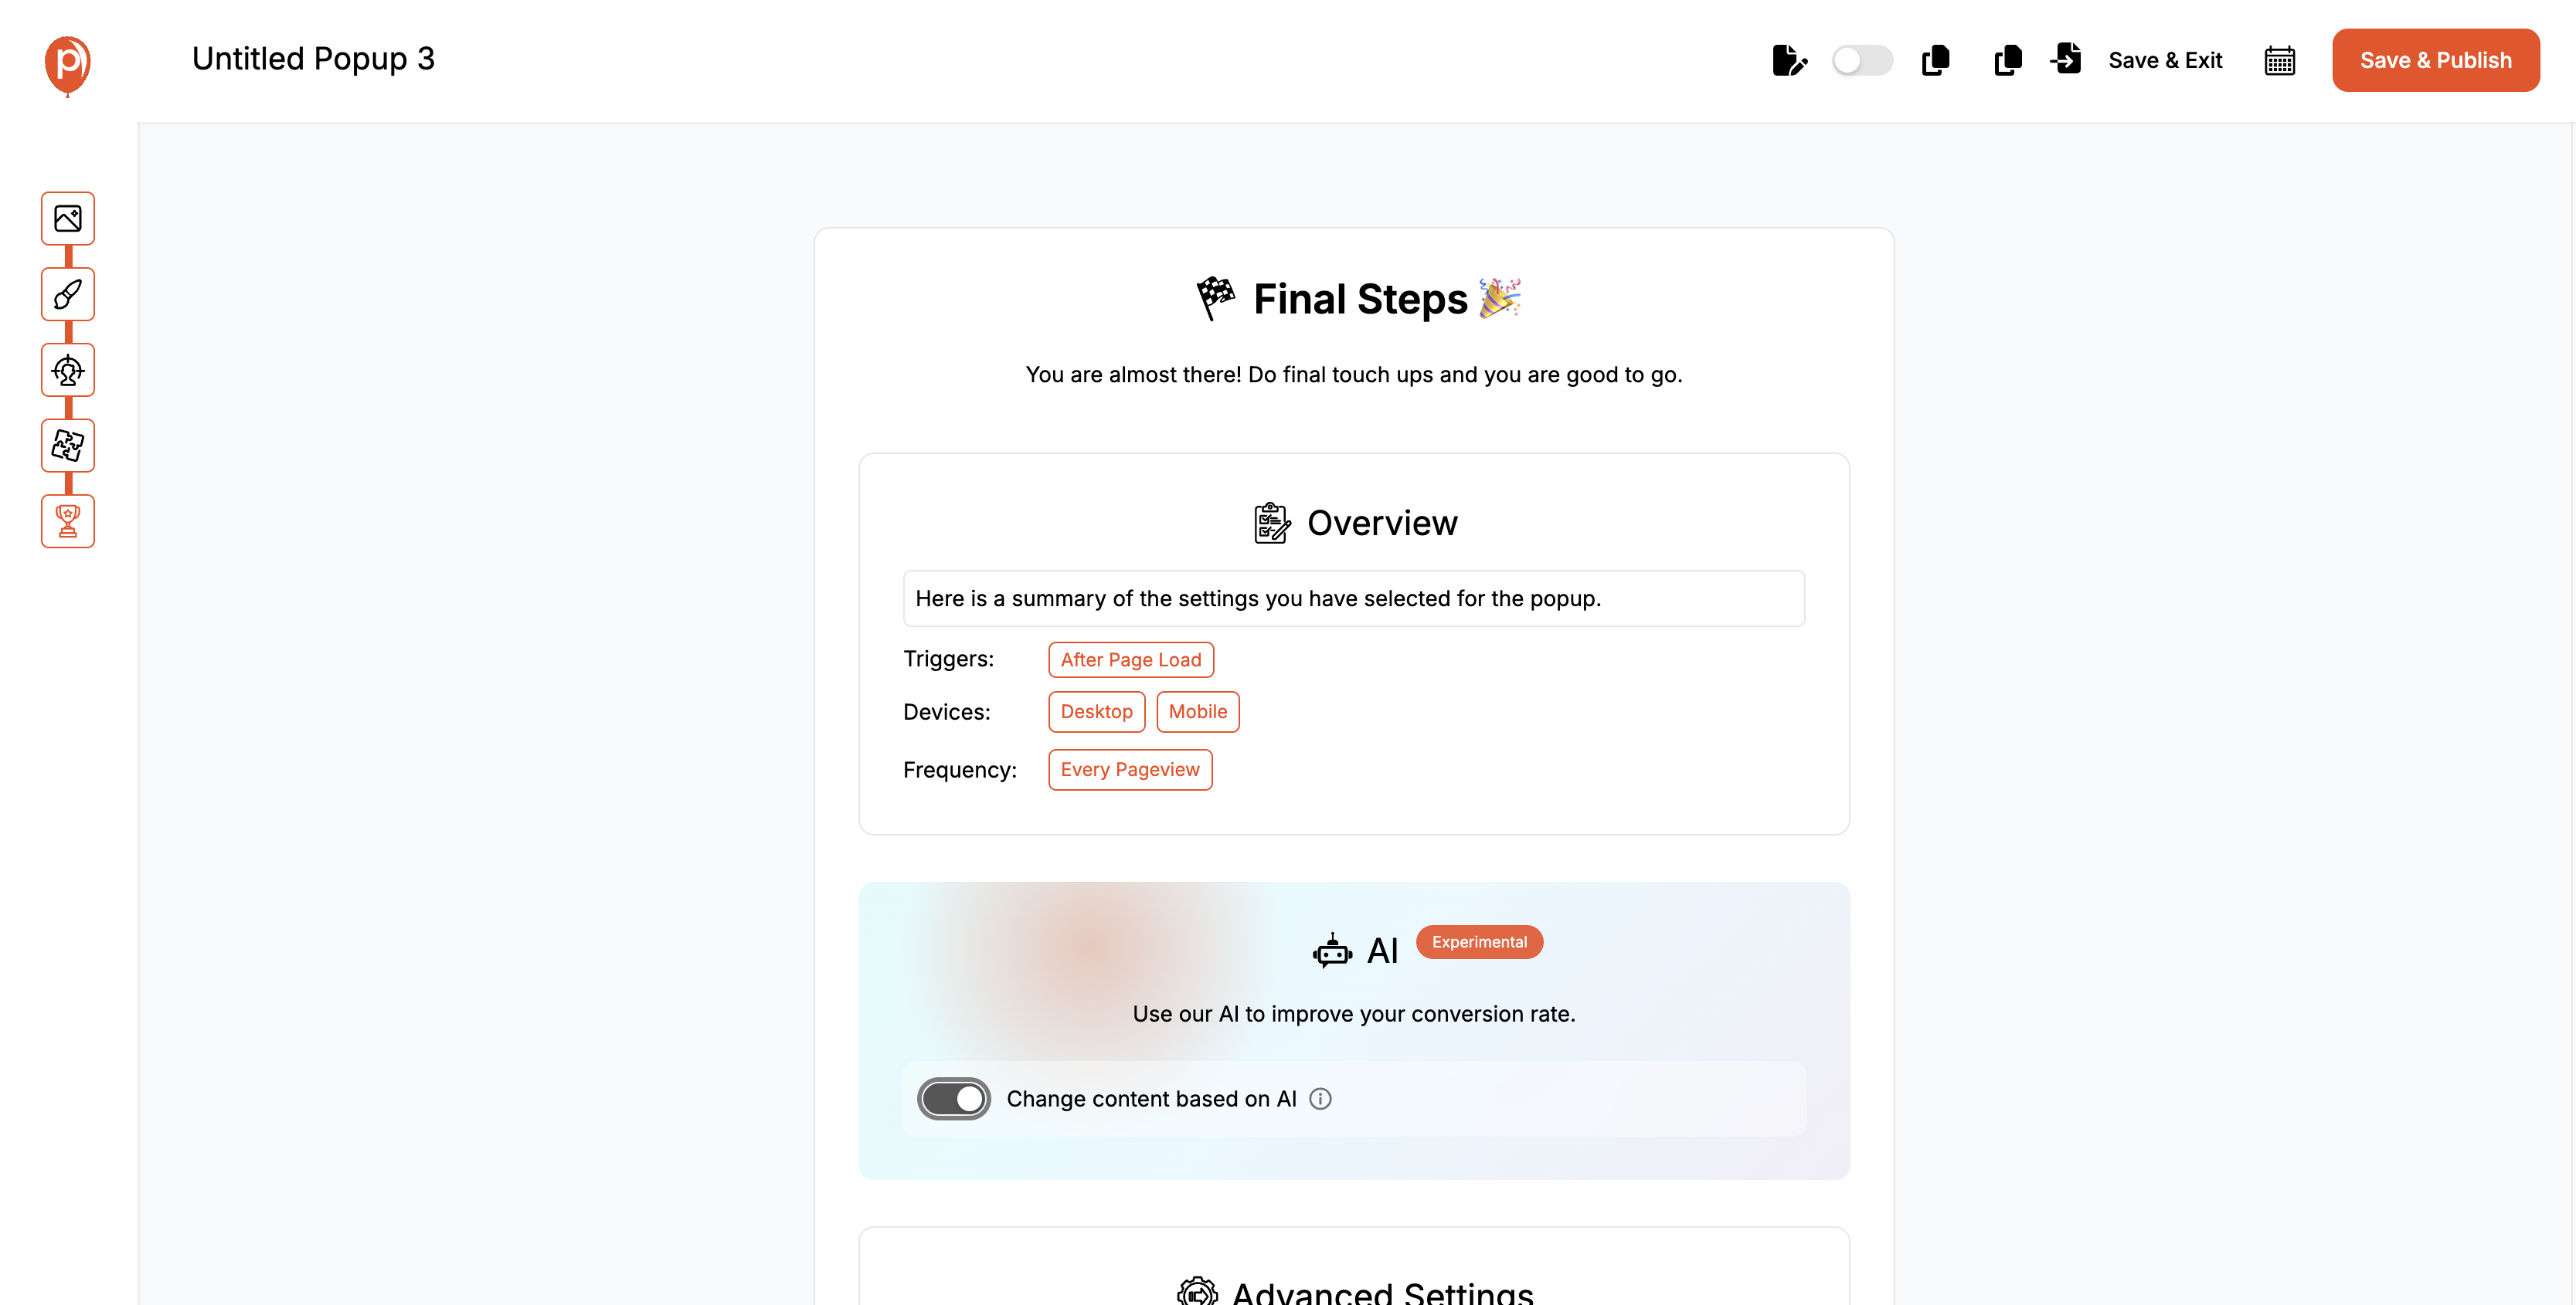Select the template step in the sidebar
The width and height of the screenshot is (2576, 1305).
(x=67, y=218)
